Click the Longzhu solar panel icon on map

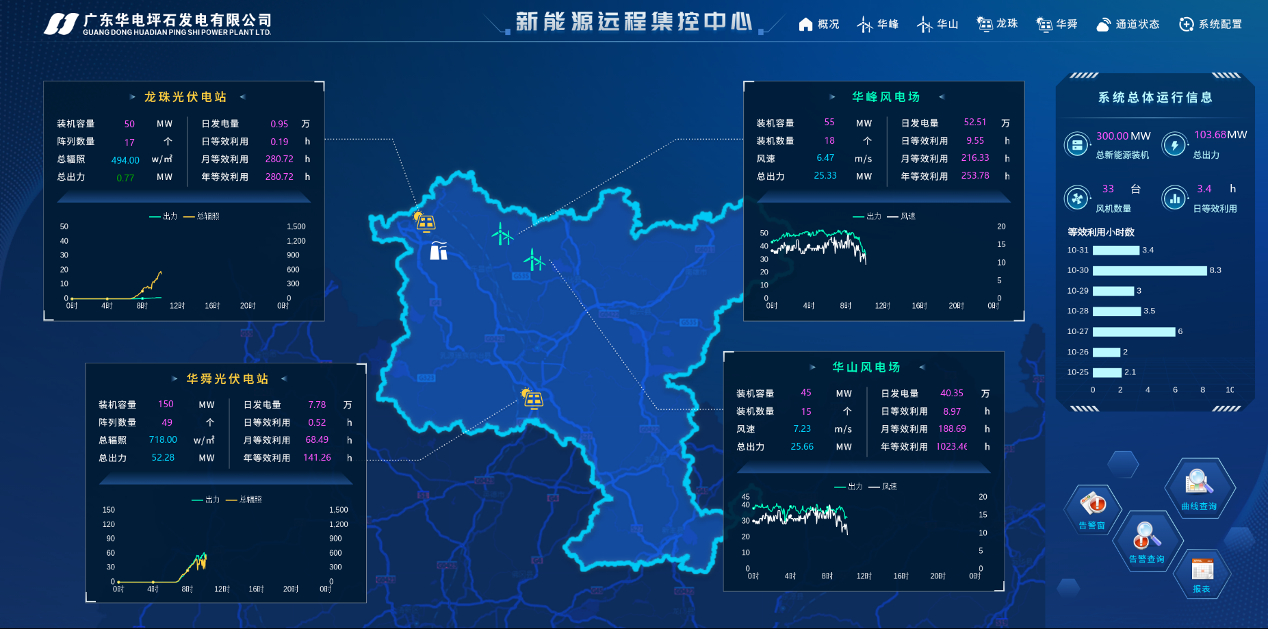pyautogui.click(x=424, y=222)
